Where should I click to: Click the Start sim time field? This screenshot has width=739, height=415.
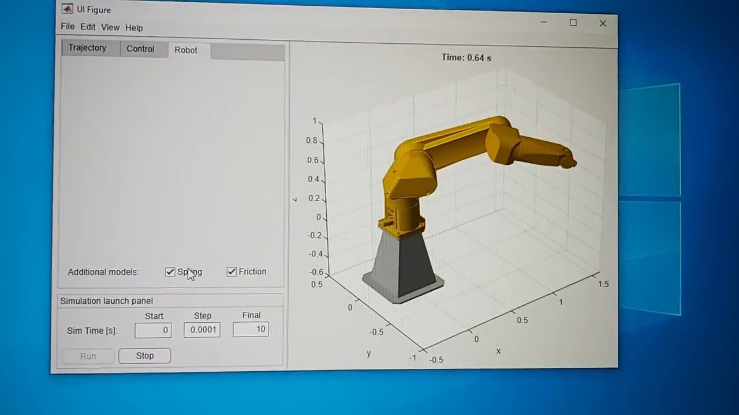(x=153, y=330)
